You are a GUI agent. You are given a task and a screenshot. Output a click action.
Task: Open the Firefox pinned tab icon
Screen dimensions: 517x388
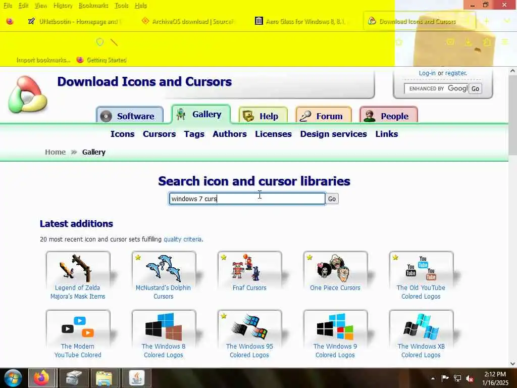(x=10, y=21)
